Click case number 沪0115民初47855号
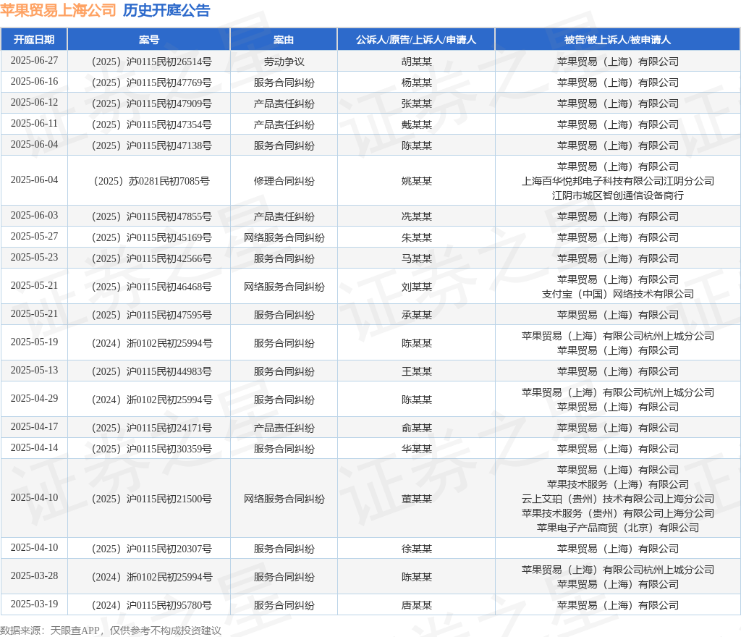 pyautogui.click(x=169, y=216)
